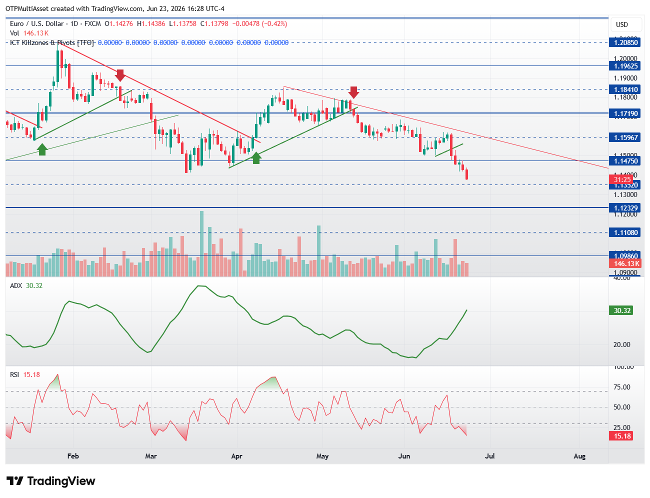Click the ICT Killzones & Pivots indicator legend

click(x=52, y=42)
